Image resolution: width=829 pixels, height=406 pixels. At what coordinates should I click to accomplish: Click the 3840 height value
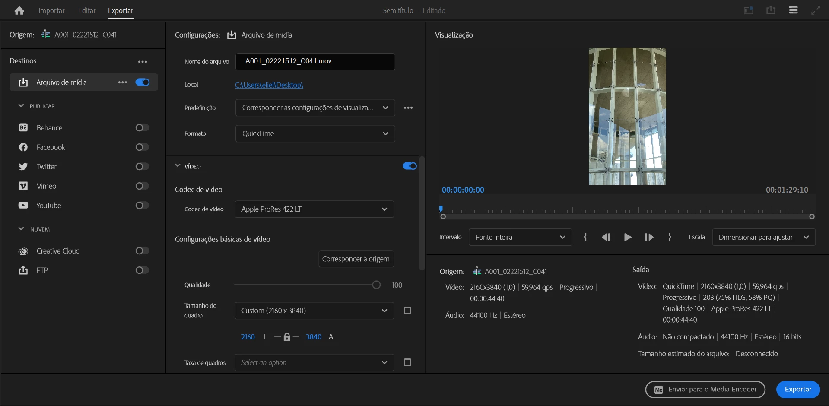314,337
